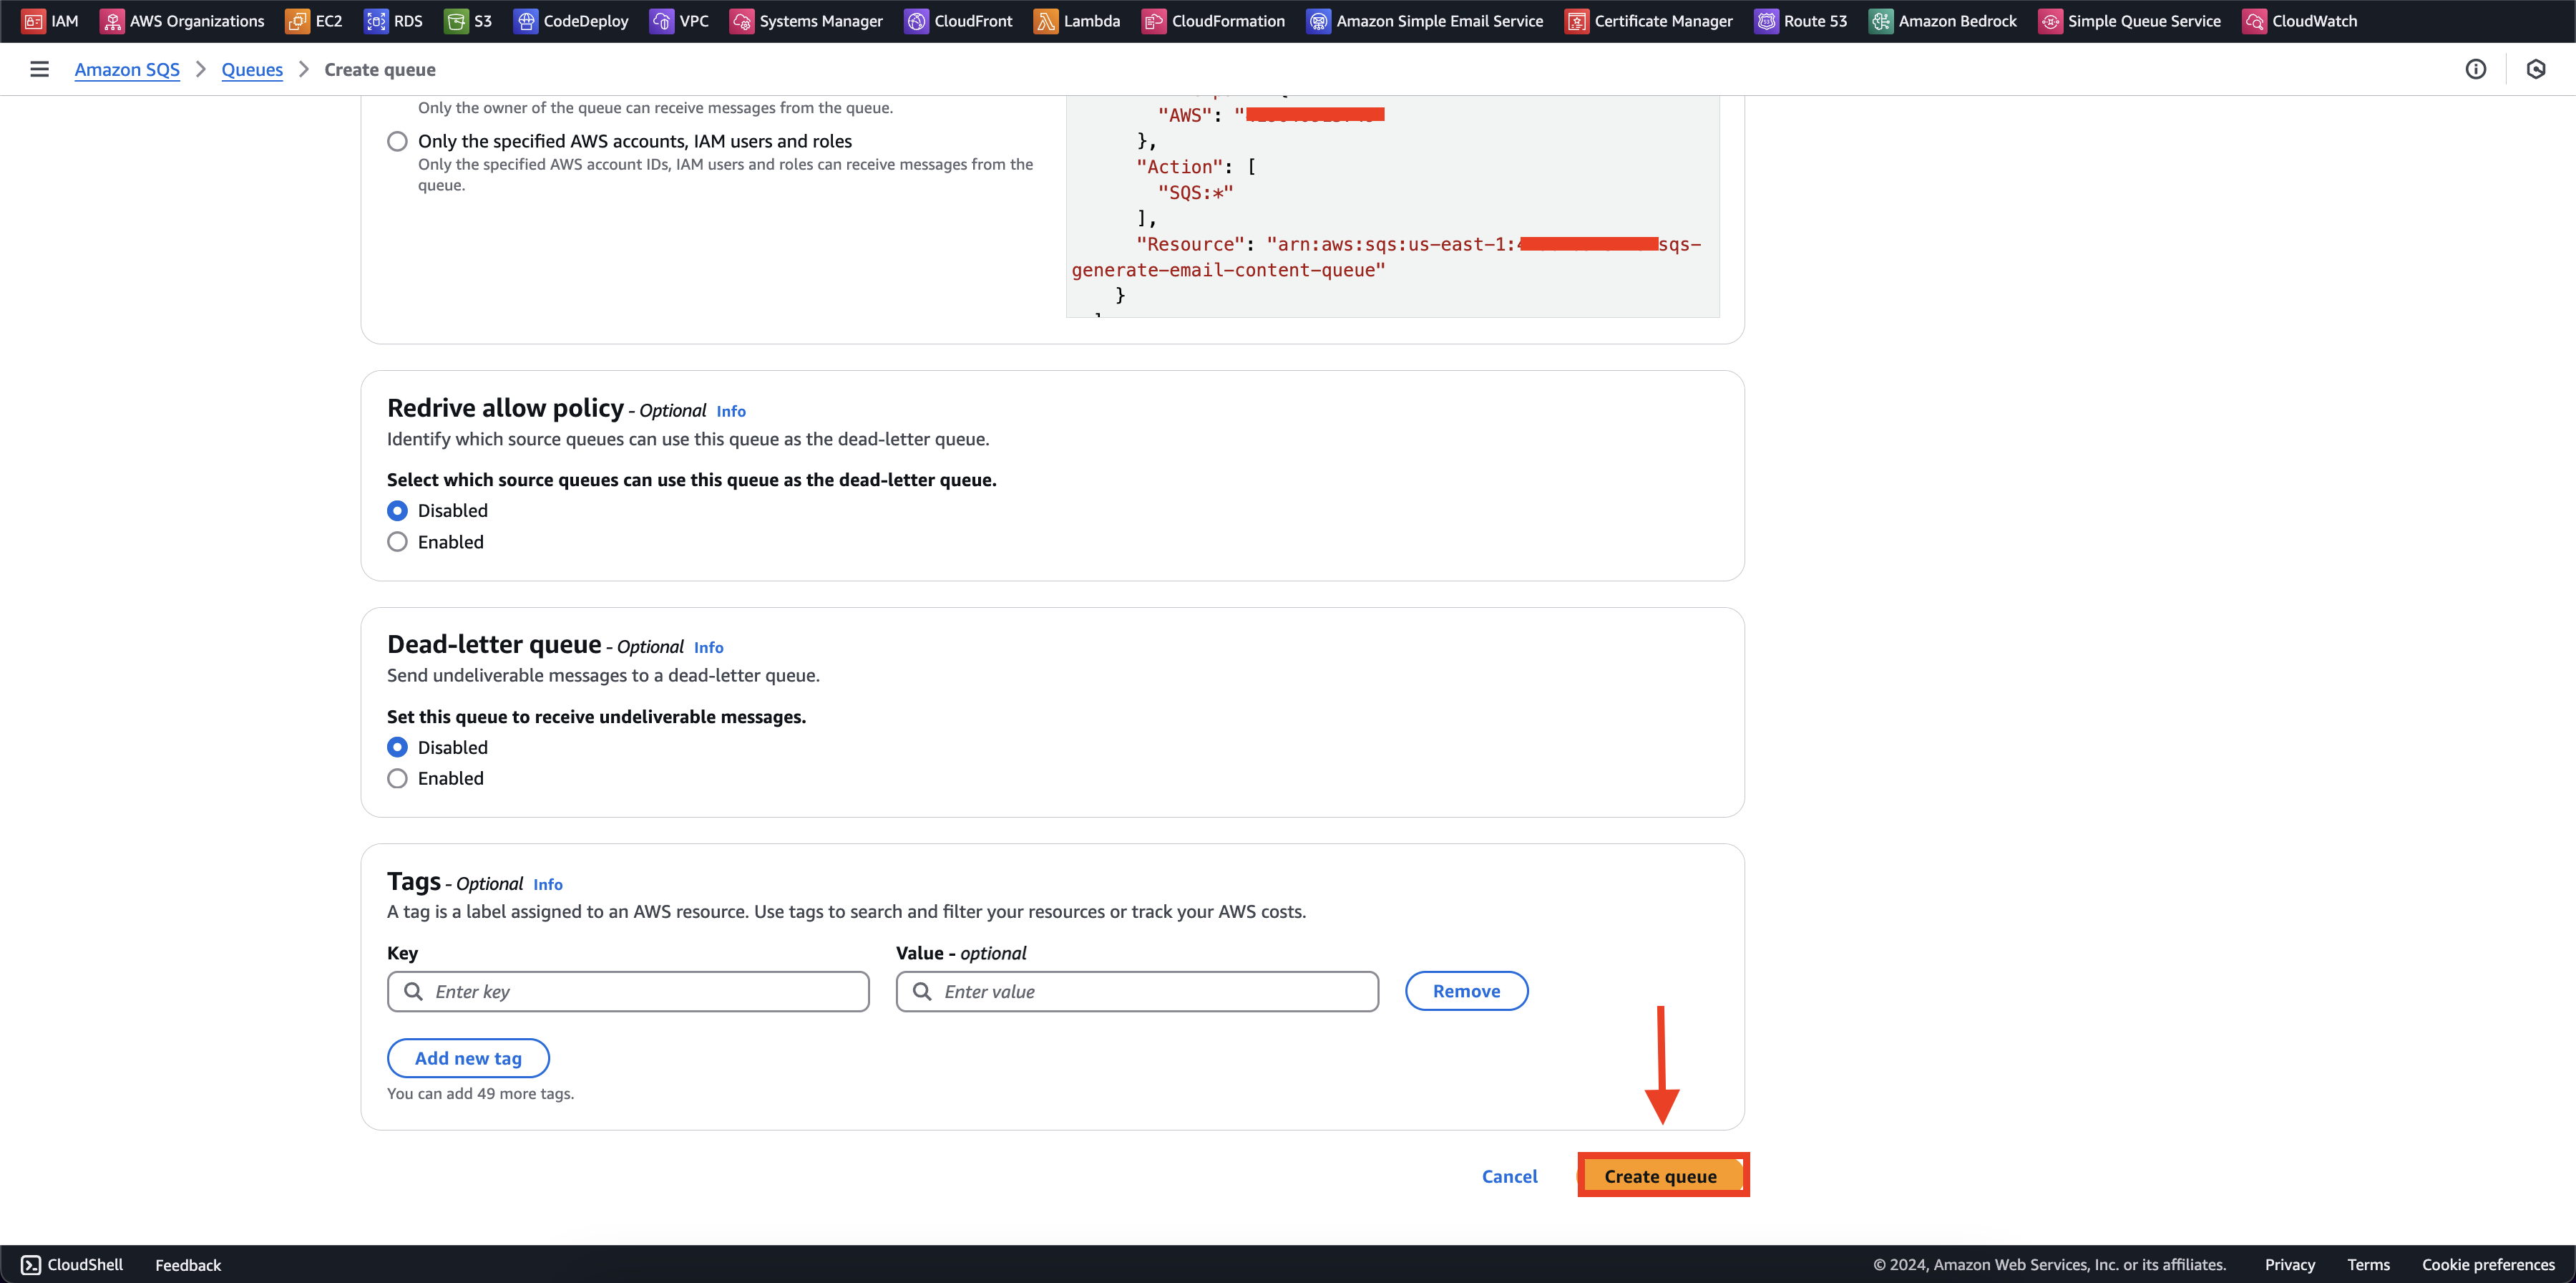Click the IAM service icon
This screenshot has height=1283, width=2576.
coord(33,21)
